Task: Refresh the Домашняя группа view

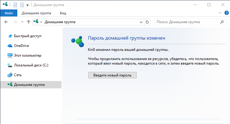Action: pyautogui.click(x=147, y=22)
